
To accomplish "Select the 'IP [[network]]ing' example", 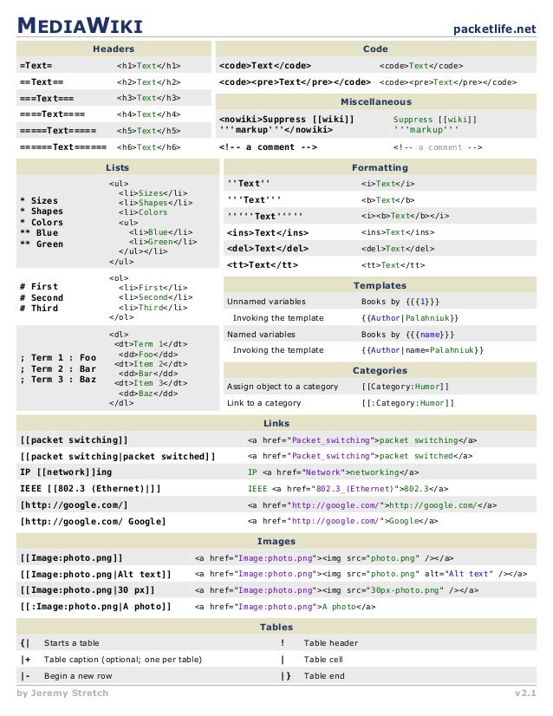I will pos(66,472).
